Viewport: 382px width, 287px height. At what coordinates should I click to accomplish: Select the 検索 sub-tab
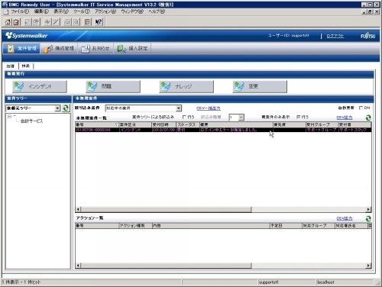coord(26,66)
